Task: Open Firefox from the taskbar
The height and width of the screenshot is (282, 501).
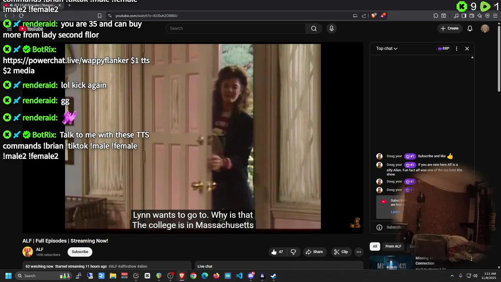Action: (216, 276)
